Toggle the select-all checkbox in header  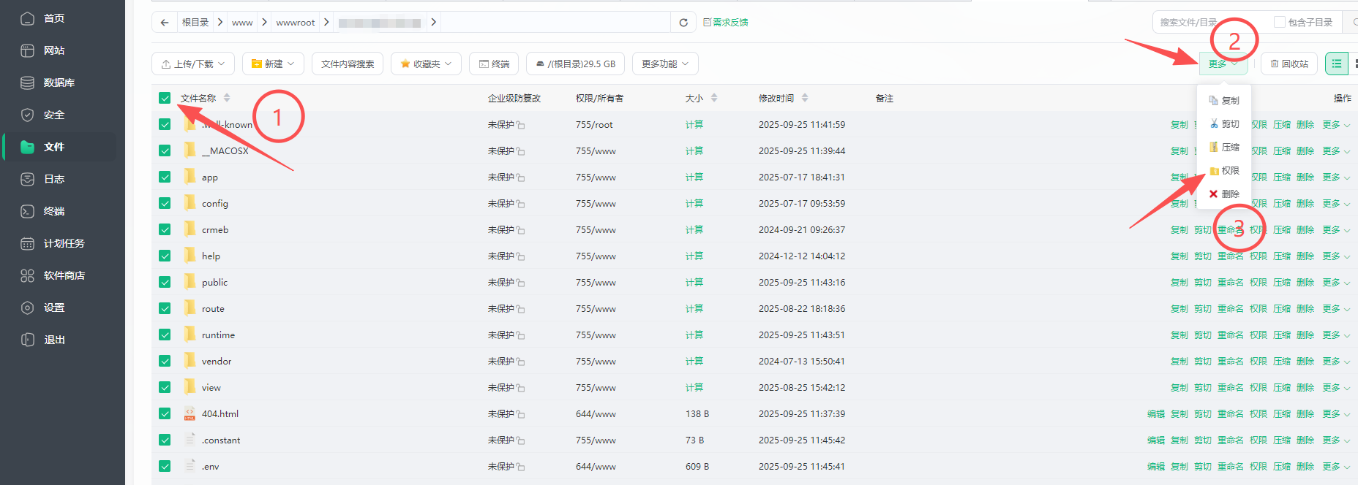click(x=165, y=98)
